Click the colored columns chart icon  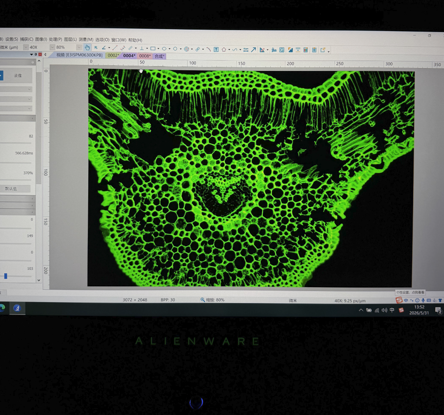tap(305, 50)
